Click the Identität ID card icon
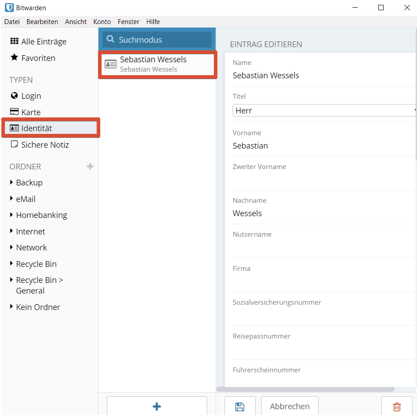This screenshot has height=415, width=417. click(x=14, y=128)
